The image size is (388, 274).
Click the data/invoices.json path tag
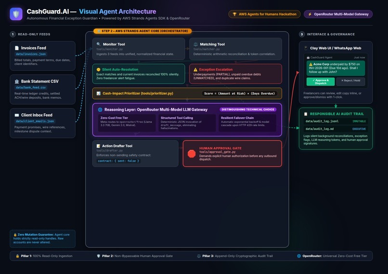[x=31, y=54]
